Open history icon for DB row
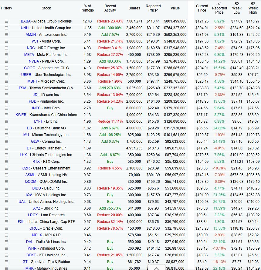The height and width of the screenshot is (270, 261). coord(7,128)
